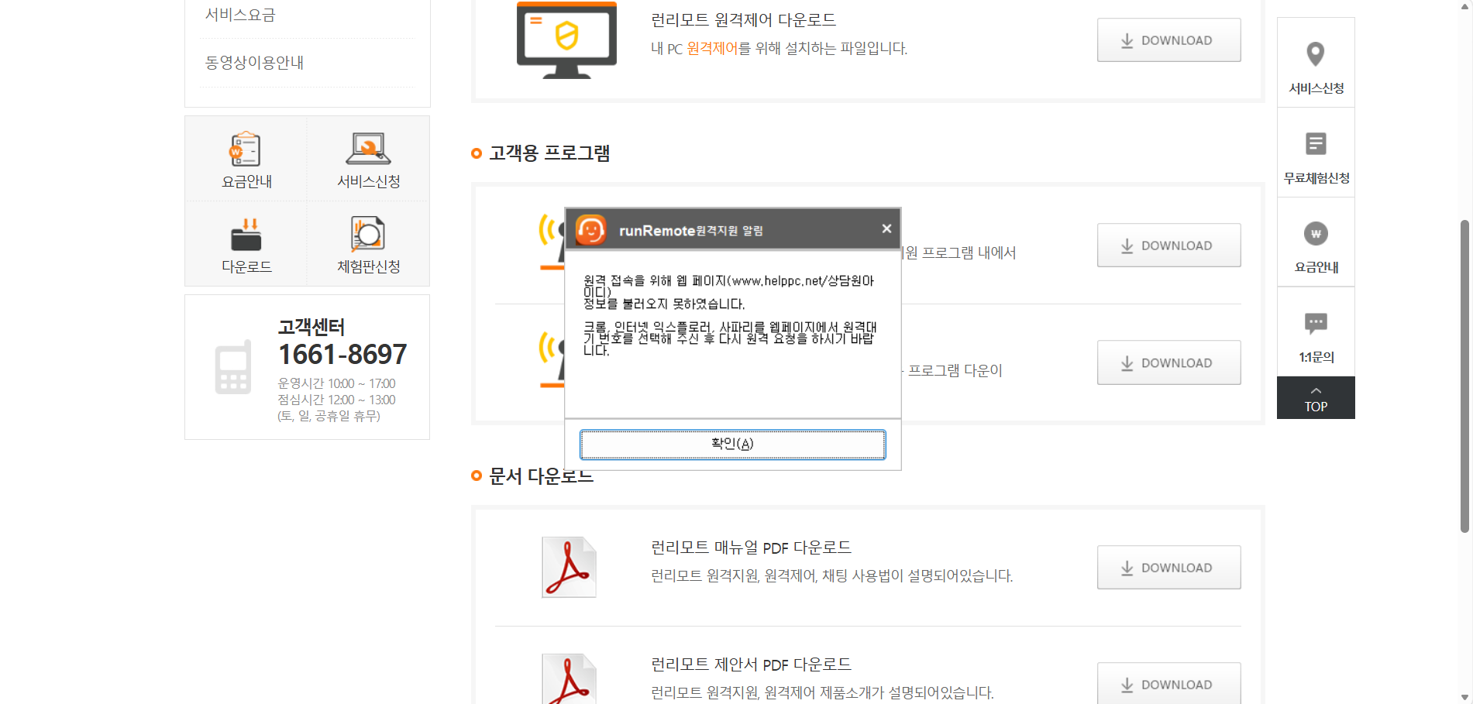Image resolution: width=1473 pixels, height=704 pixels.
Task: Click the 서비스신청 location pin icon
Action: (1316, 54)
